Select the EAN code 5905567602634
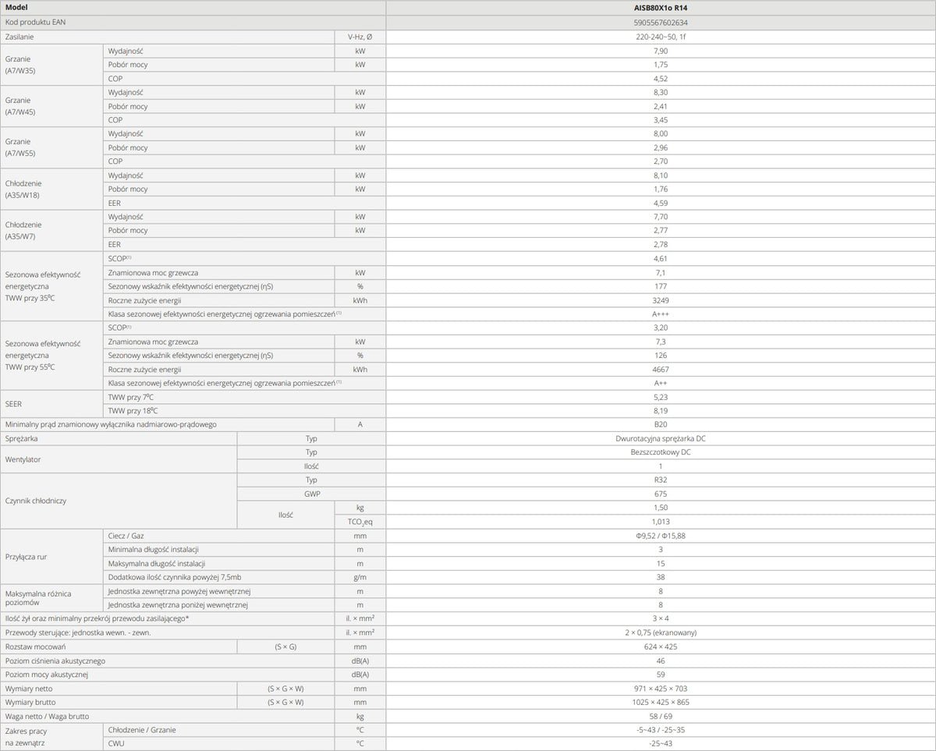Screen dimensions: 936x751 tap(661, 23)
